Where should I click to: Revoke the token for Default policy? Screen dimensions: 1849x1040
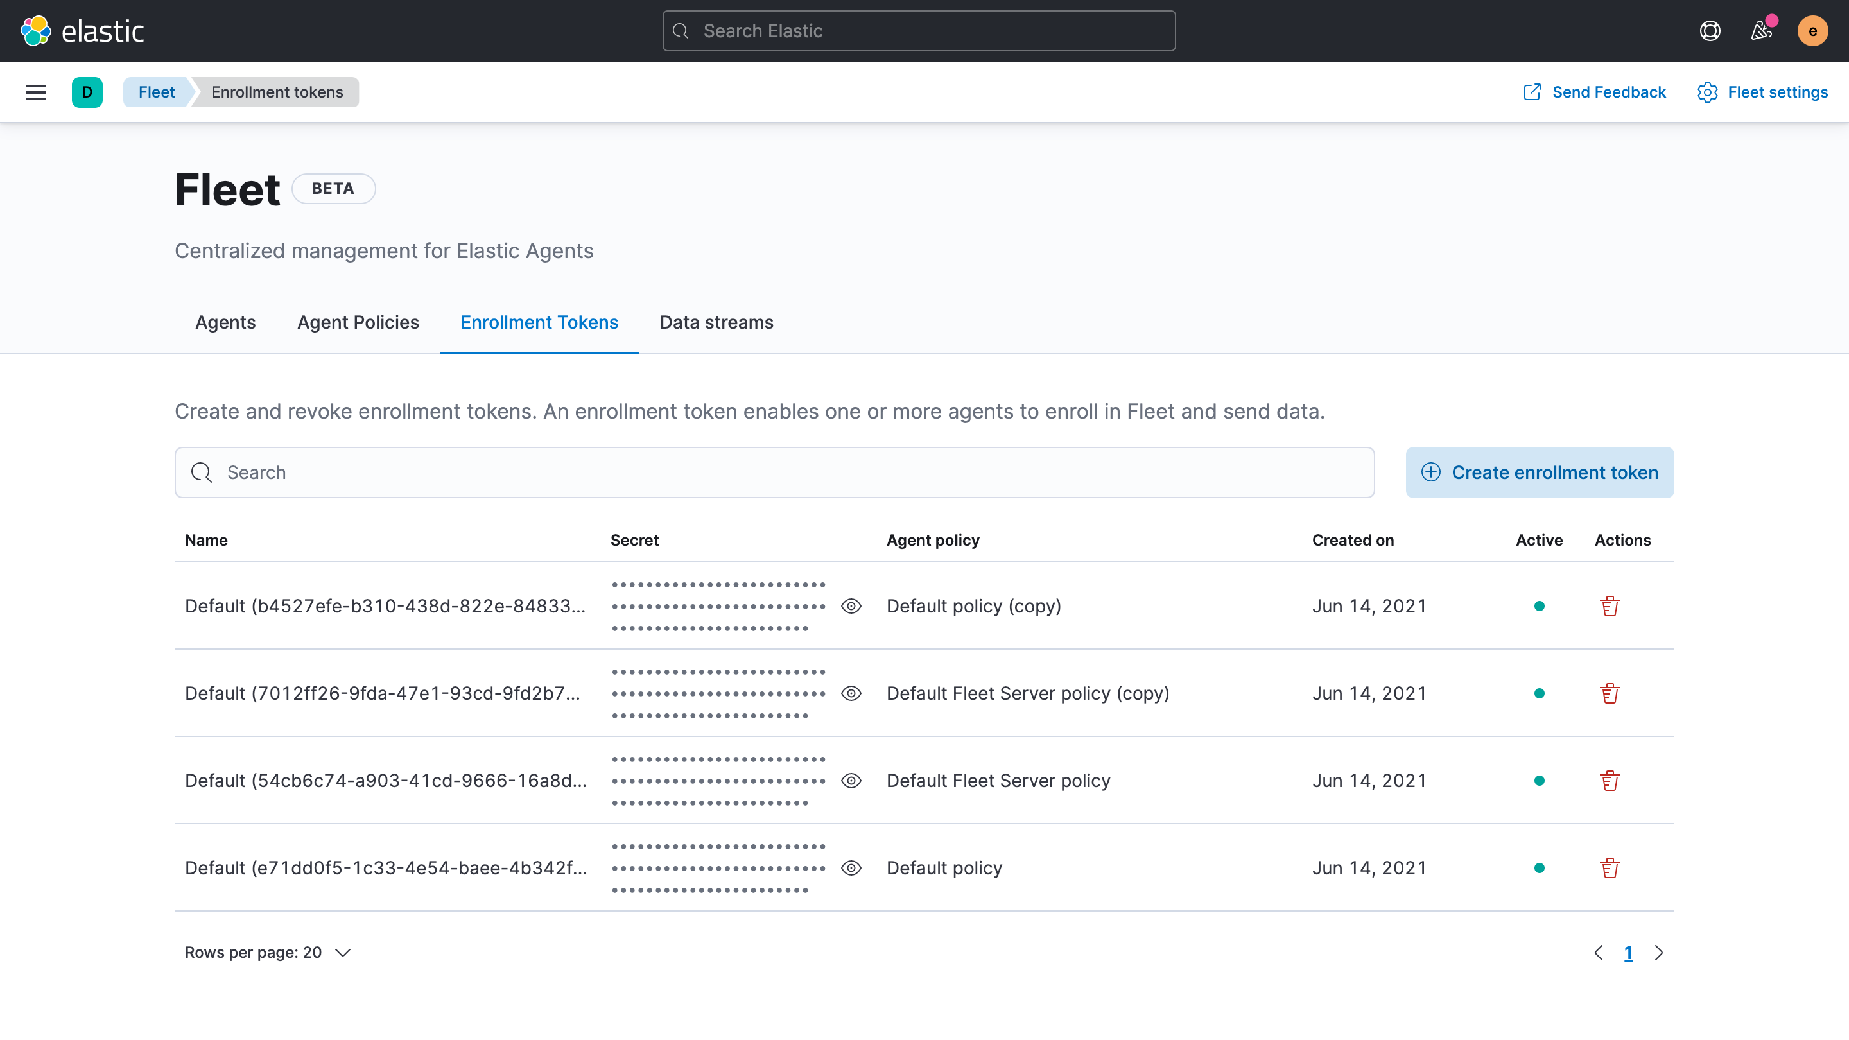click(x=1610, y=868)
